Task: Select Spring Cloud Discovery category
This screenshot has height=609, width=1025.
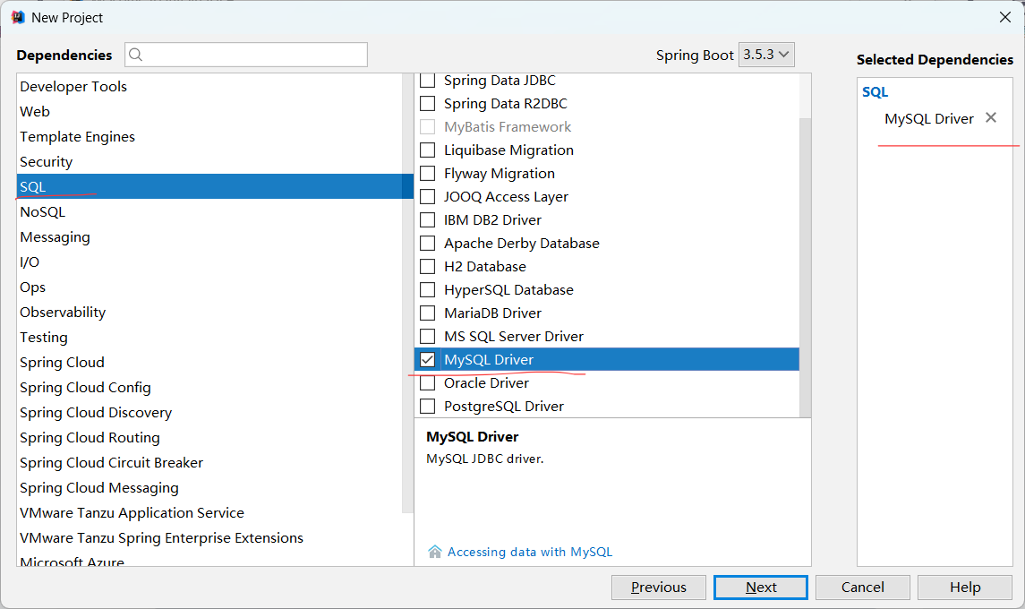Action: pos(209,412)
